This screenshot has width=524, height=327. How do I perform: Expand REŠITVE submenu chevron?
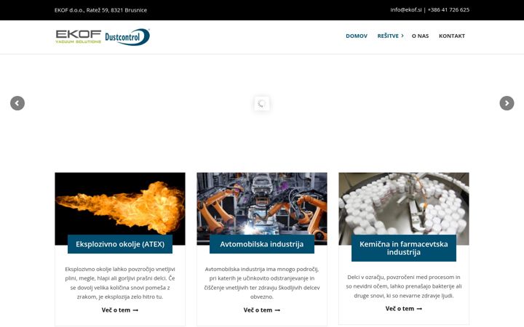click(x=402, y=36)
